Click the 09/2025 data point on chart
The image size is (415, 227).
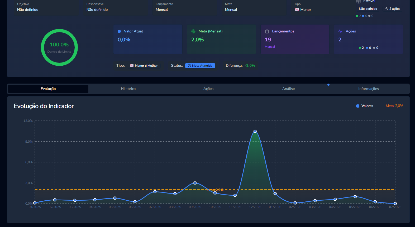click(195, 183)
